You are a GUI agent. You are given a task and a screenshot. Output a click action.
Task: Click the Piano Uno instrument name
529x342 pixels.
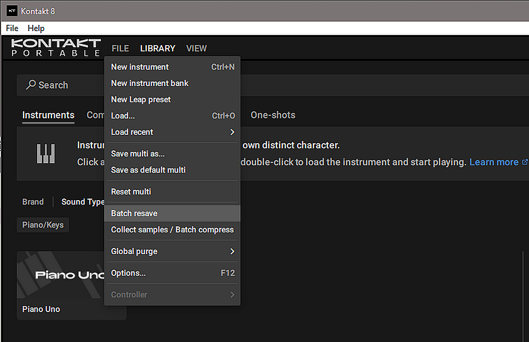[41, 309]
